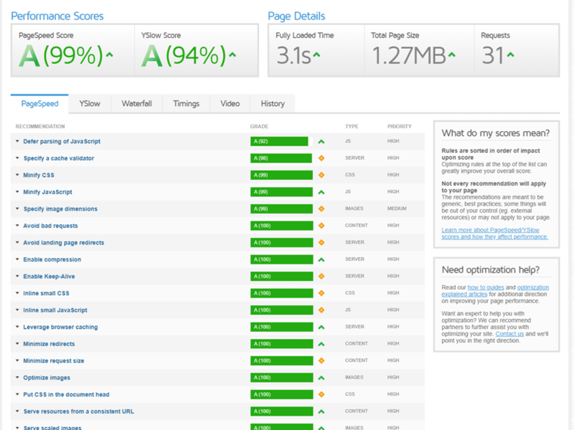Expand the Optimize images triangle
Screen dimensions: 574x430
[17, 377]
